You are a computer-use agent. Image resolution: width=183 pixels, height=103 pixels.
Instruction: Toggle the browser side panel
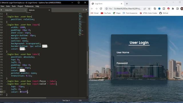click(177, 9)
